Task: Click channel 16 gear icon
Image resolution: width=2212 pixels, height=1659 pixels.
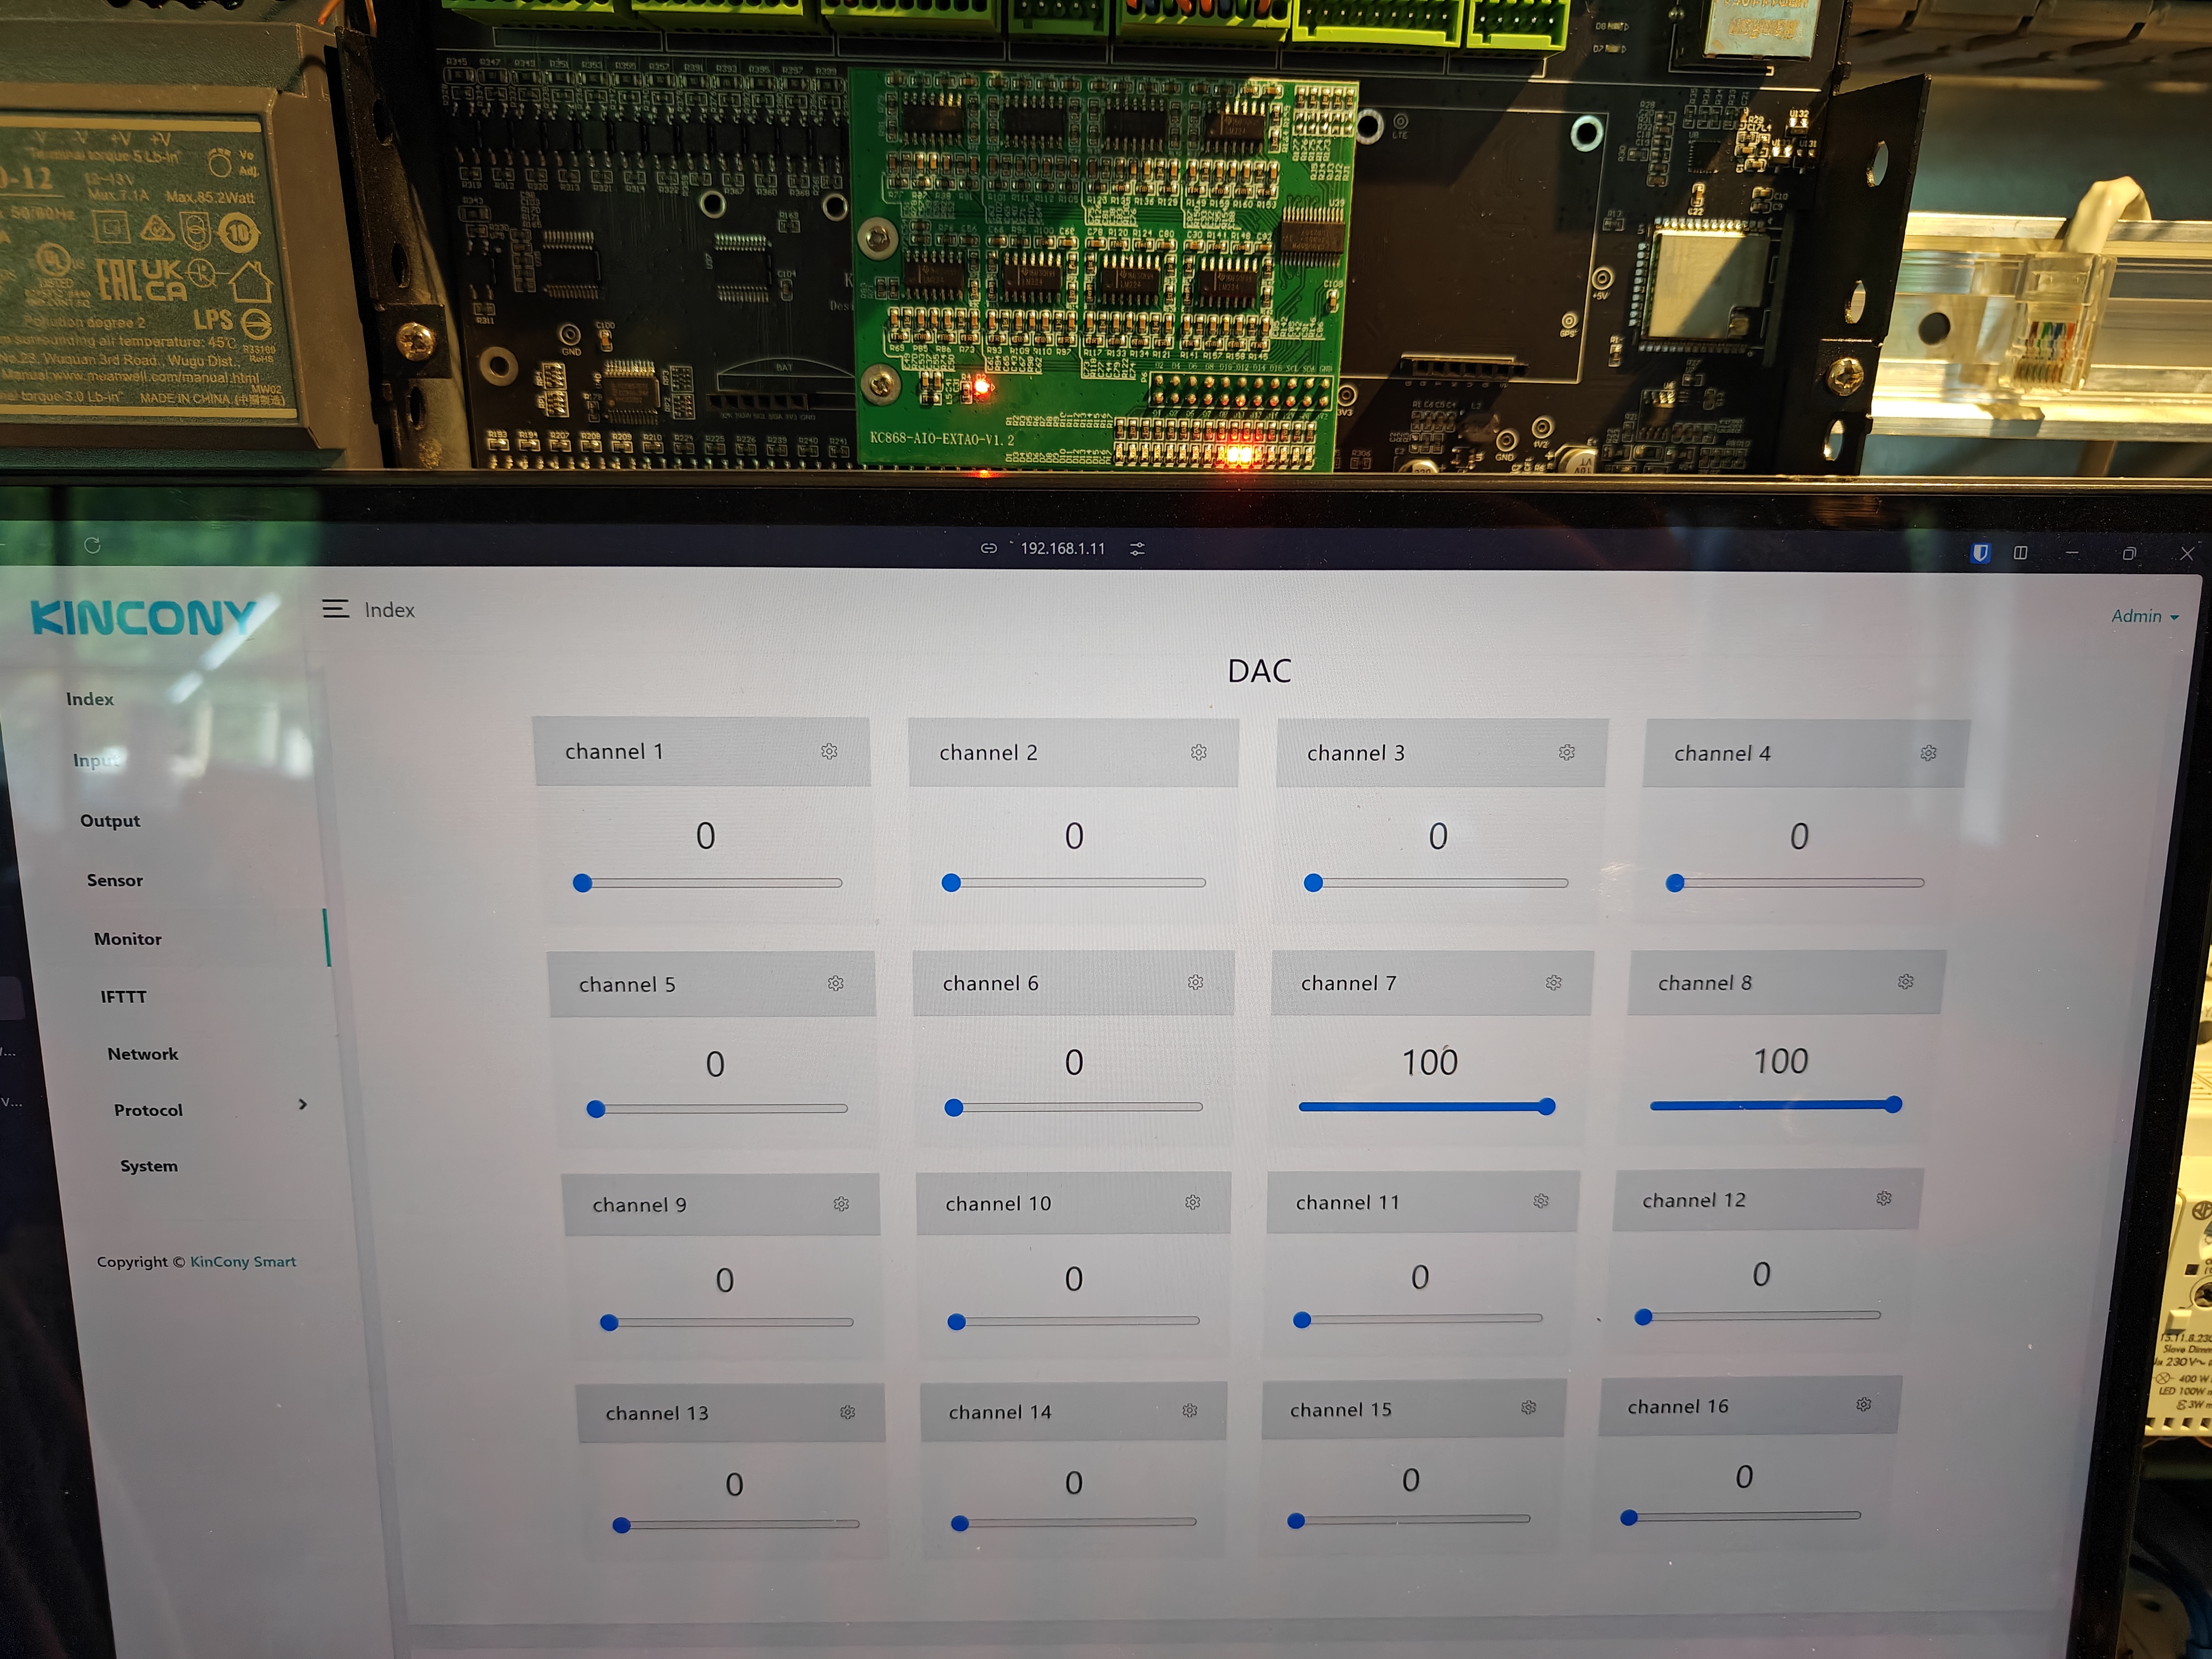Action: (1863, 1404)
